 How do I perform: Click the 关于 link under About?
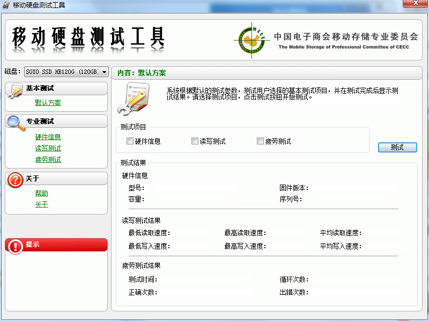(42, 204)
